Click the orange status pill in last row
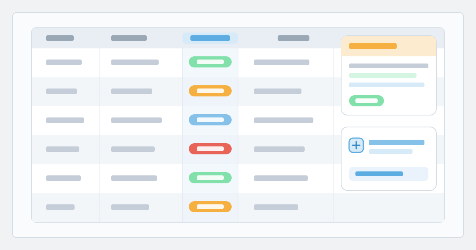Viewport: 476px width, 250px height. [x=210, y=207]
